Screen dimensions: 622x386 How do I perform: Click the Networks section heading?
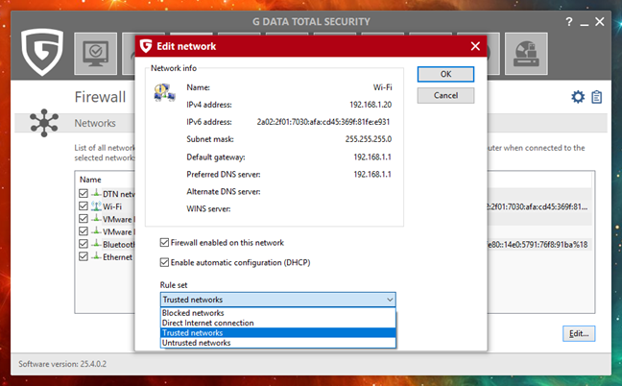[95, 123]
